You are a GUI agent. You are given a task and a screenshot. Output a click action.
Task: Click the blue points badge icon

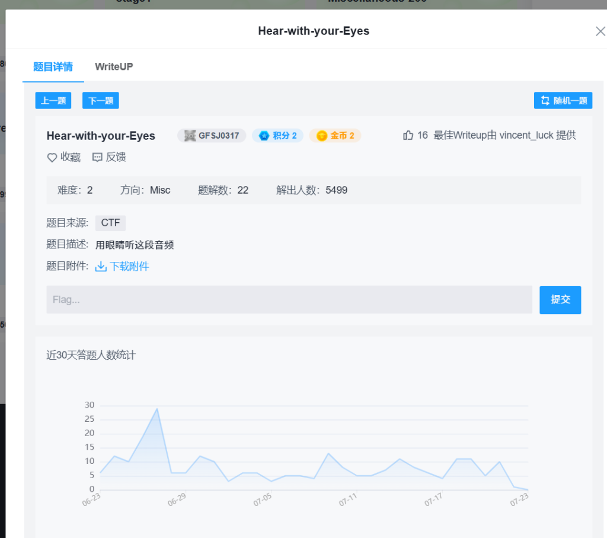(264, 136)
